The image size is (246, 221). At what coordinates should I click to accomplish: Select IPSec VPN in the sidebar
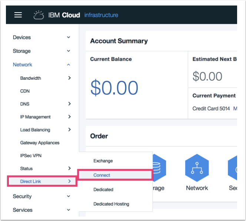coord(31,155)
